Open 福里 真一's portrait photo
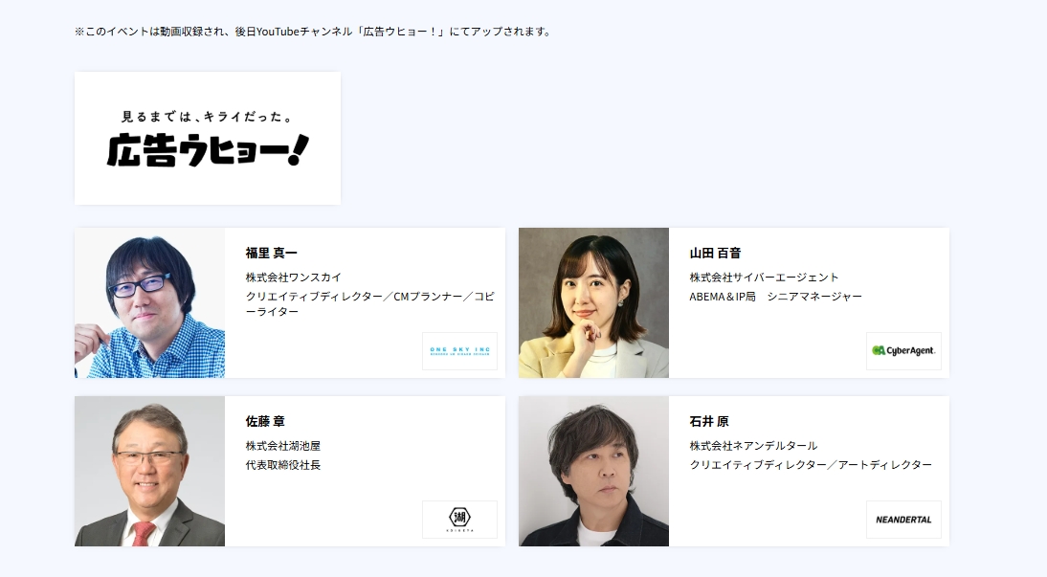The image size is (1047, 577). pos(149,302)
